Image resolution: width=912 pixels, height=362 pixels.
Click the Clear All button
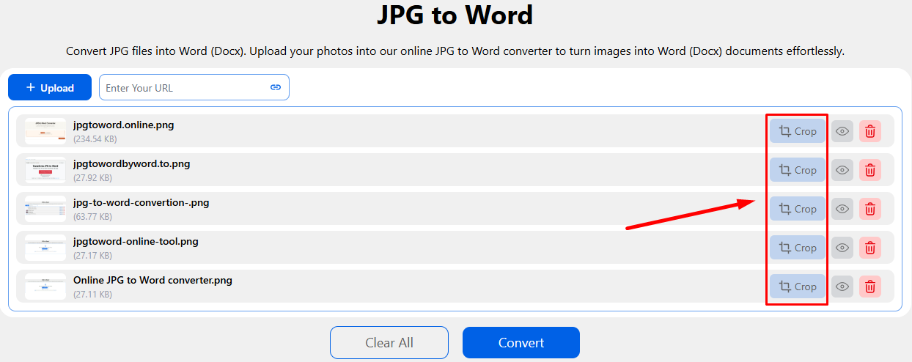pyautogui.click(x=389, y=342)
